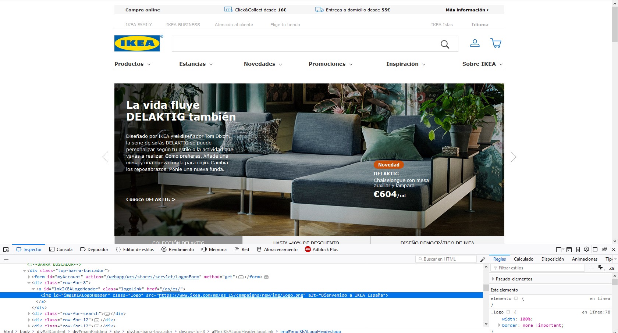The width and height of the screenshot is (618, 333).
Task: Toggle the split console icon
Action: 569,250
